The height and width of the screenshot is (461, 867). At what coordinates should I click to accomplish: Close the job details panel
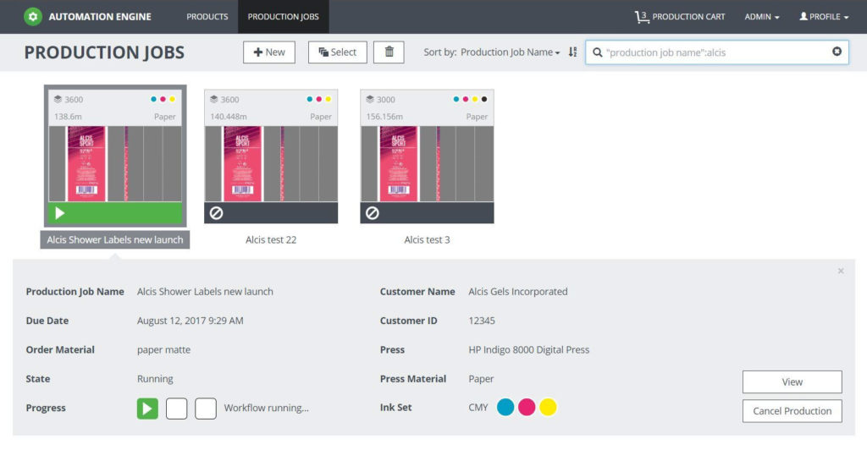841,271
